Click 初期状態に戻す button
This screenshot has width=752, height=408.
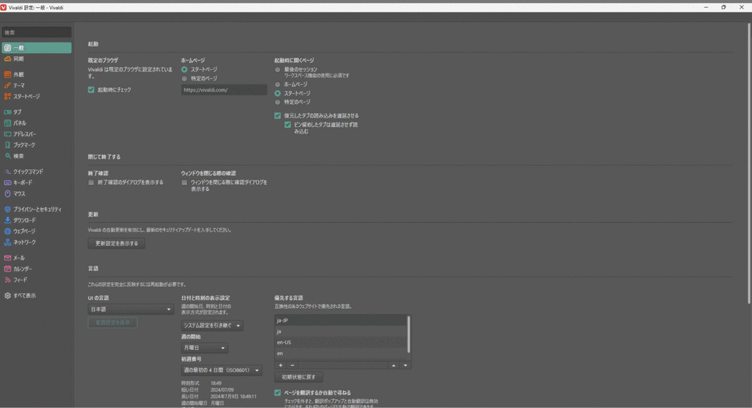coord(299,377)
